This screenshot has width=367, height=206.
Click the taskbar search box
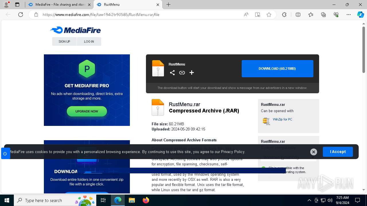pyautogui.click(x=55, y=200)
